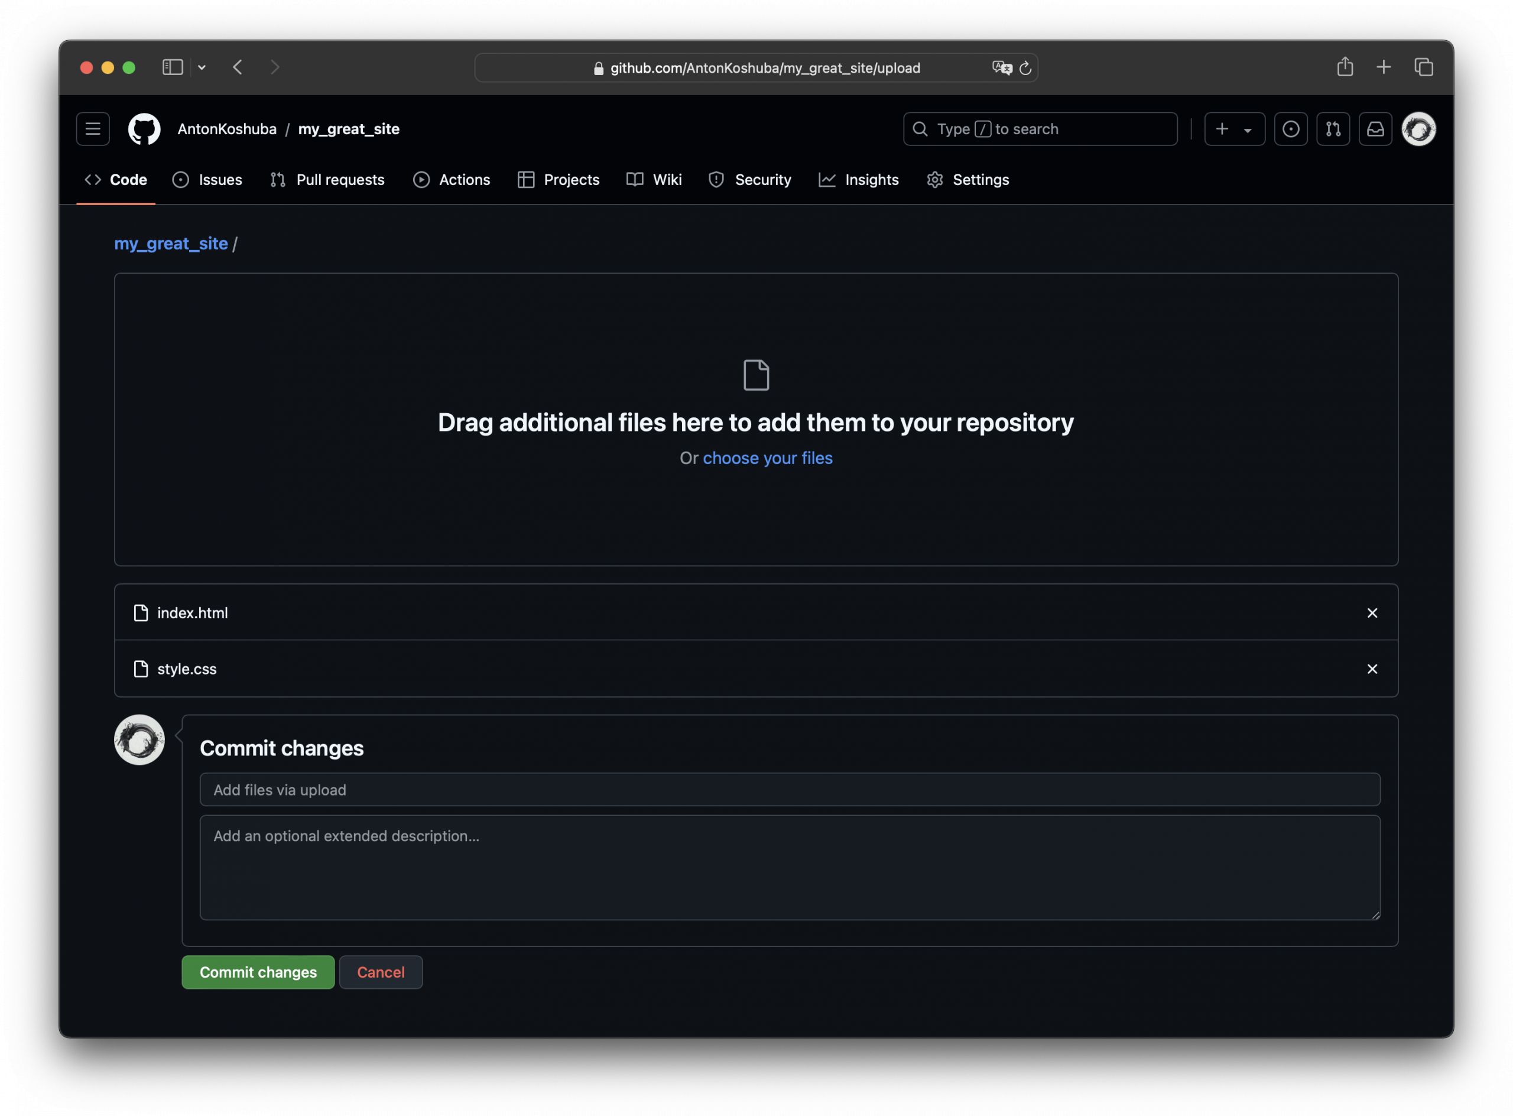
Task: Click the Safari translate icon in address bar
Action: coord(1002,67)
